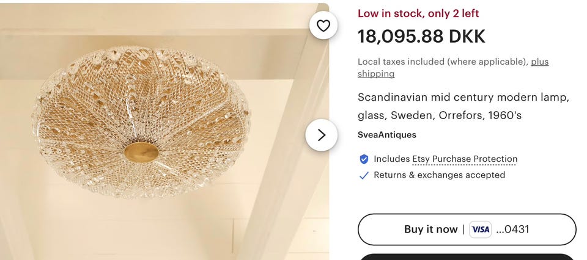Visit the SveaAntiques shop

point(386,135)
